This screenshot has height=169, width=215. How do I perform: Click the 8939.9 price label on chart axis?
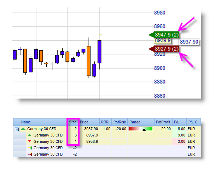coord(163,40)
